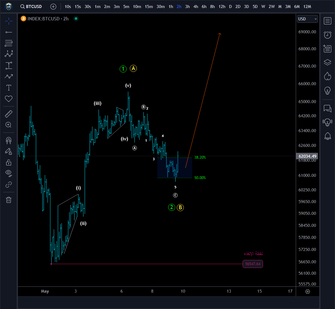The image size is (335, 309).
Task: Open the notifications bell panel
Action: 328,136
